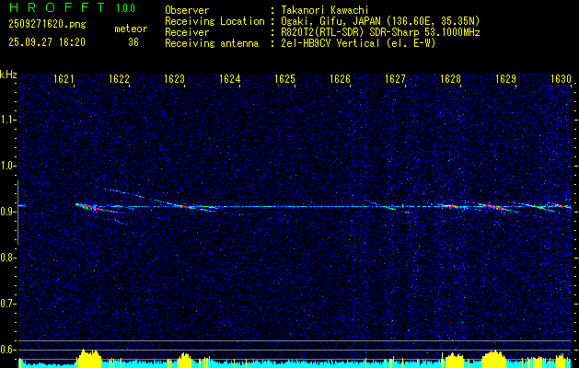579x368 pixels.
Task: Click the kHz axis unit label
Action: pos(8,75)
